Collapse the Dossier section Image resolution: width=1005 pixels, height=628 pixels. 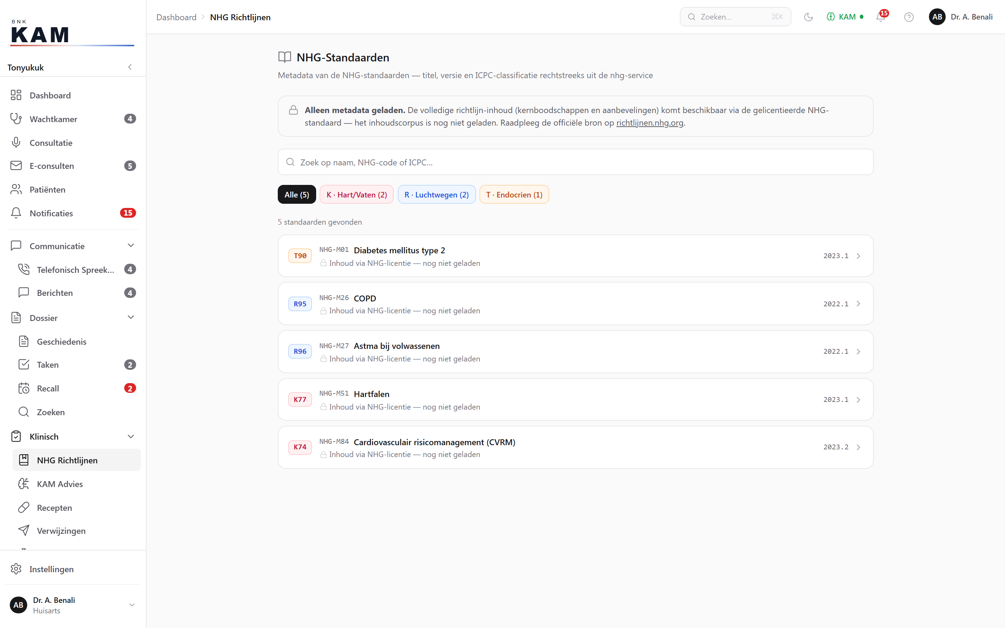pos(131,317)
